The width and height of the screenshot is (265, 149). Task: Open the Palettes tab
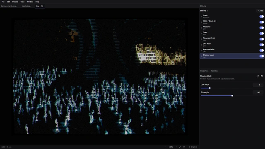214,71
